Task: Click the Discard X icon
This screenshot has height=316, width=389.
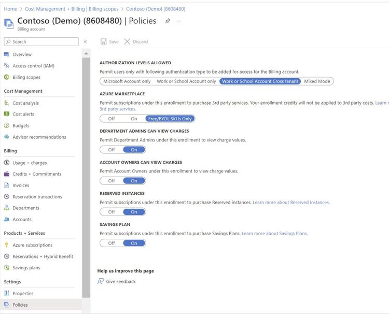Action: [x=127, y=41]
